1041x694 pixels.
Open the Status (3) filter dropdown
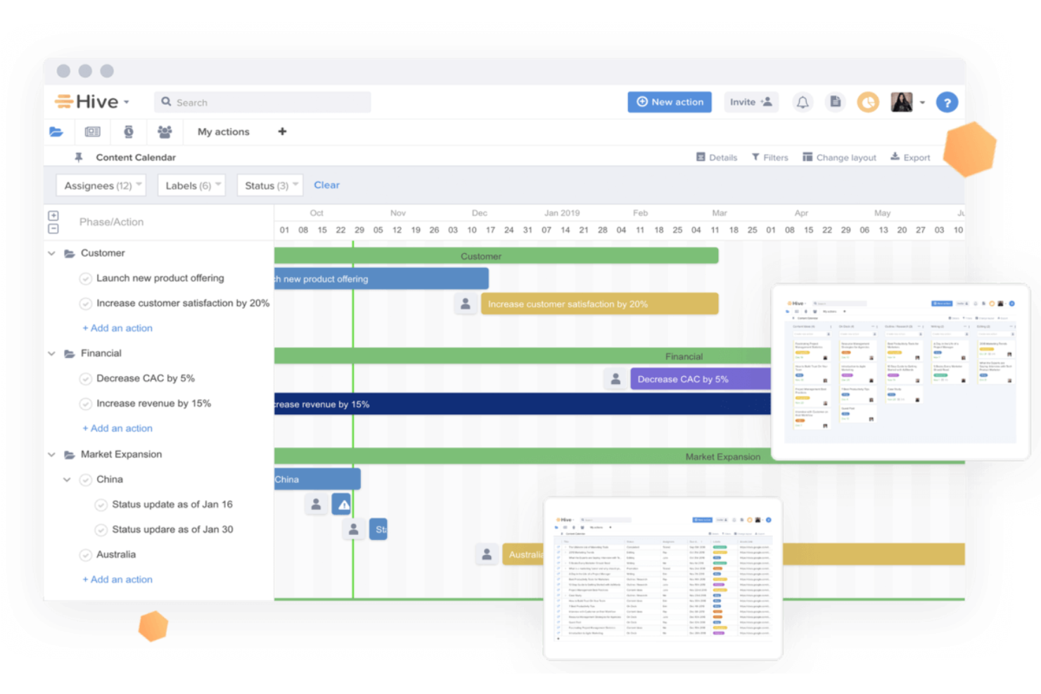coord(269,185)
